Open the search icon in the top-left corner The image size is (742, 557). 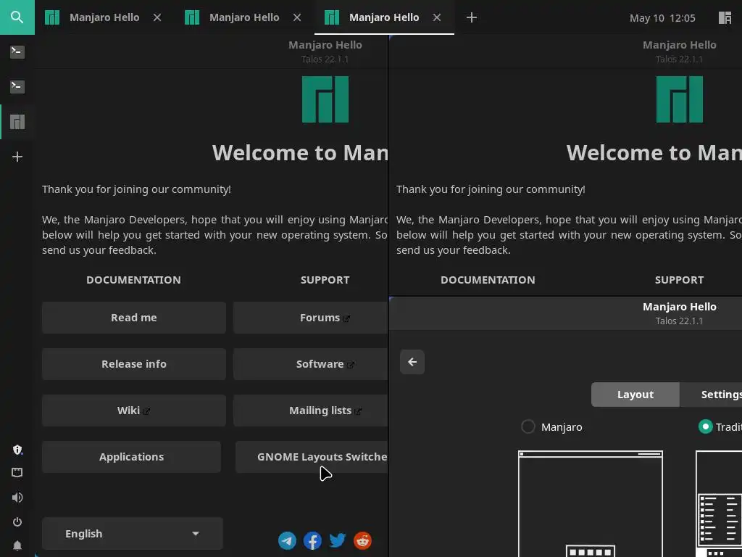pyautogui.click(x=17, y=17)
